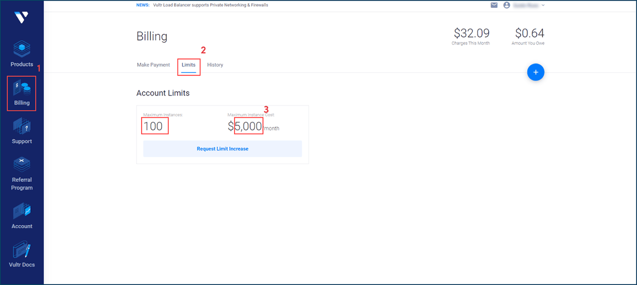Click the user profile avatar icon

[507, 5]
